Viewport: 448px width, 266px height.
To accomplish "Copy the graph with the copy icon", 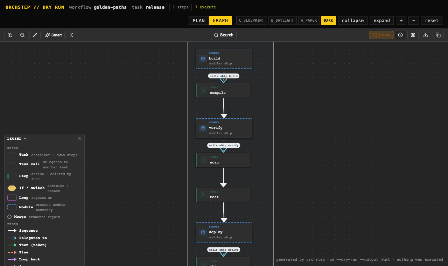I will point(438,35).
